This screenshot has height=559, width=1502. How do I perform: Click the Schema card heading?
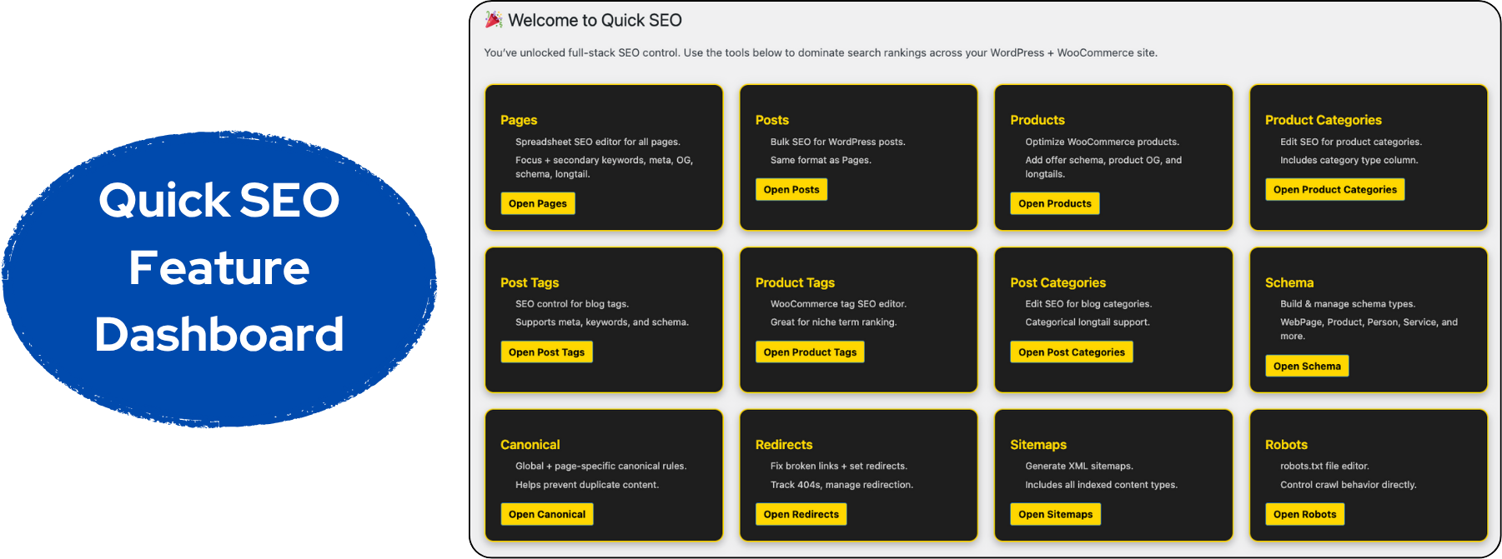coord(1289,282)
